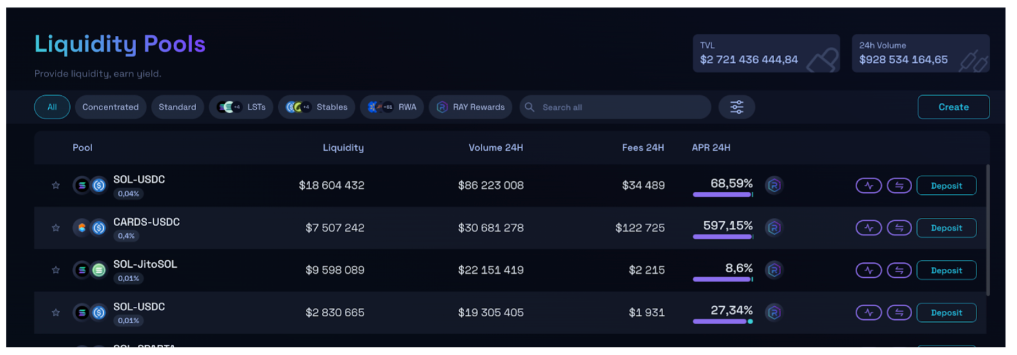Open chart icon for SOL-JitoSOL pool

tap(868, 270)
